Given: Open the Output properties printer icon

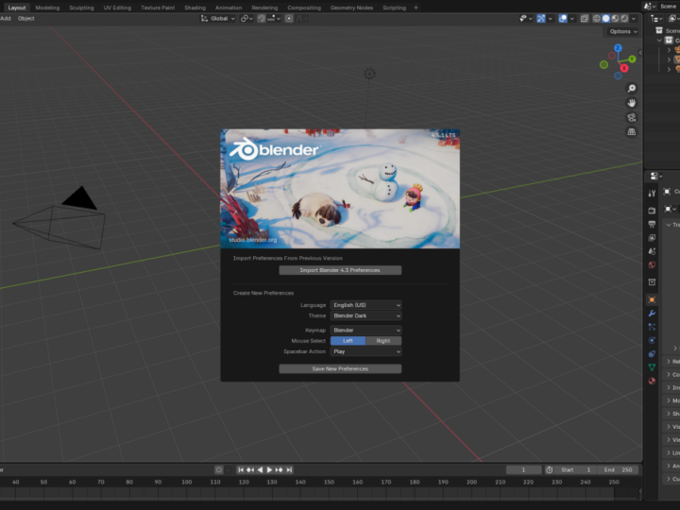Looking at the screenshot, I should click(x=652, y=224).
